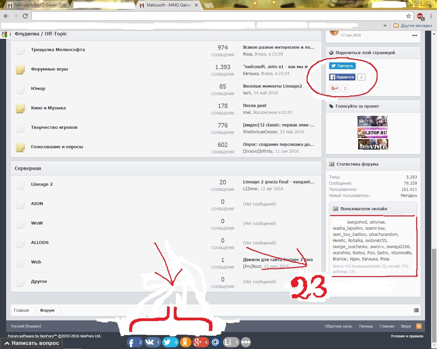Click the Lineage 2 forum status icon
This screenshot has height=349, width=437.
[x=20, y=185]
